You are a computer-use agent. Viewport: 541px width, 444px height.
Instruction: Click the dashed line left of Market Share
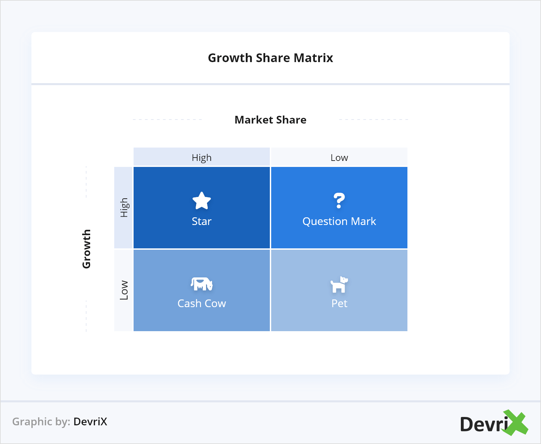167,120
